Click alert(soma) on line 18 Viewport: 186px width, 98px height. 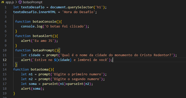(32, 89)
